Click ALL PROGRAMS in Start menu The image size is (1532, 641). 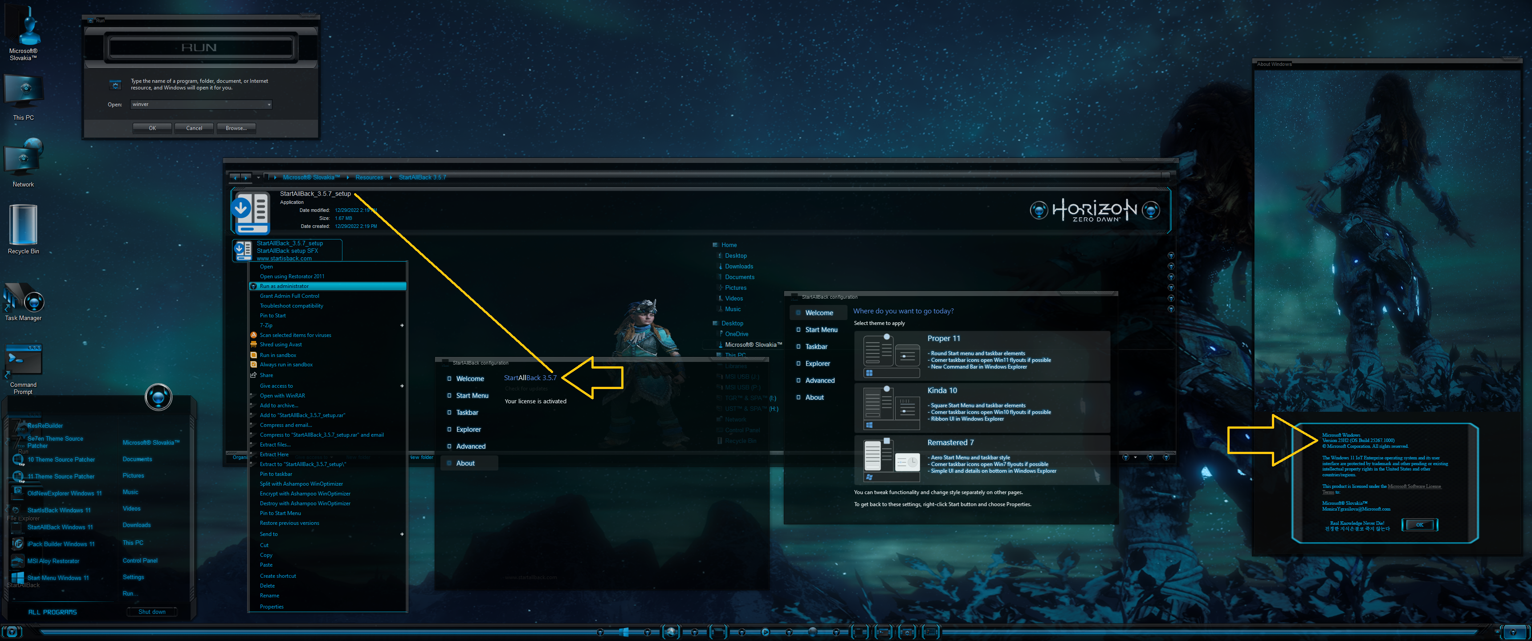pos(53,612)
